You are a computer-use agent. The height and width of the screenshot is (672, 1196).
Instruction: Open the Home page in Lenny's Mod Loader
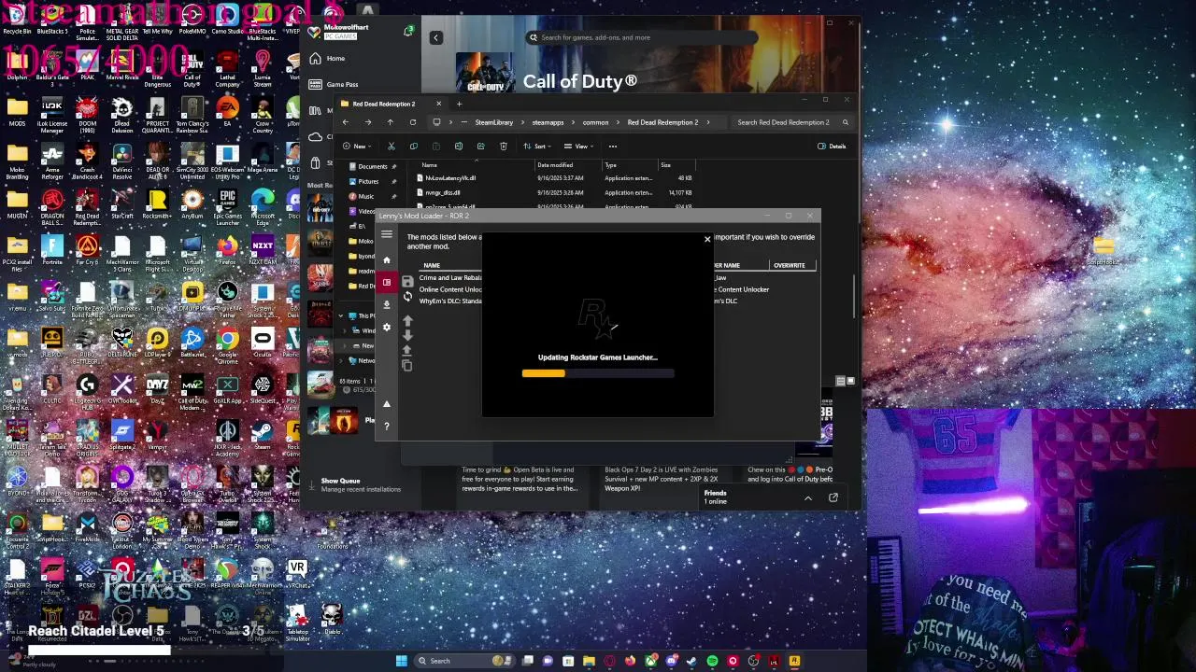point(387,259)
